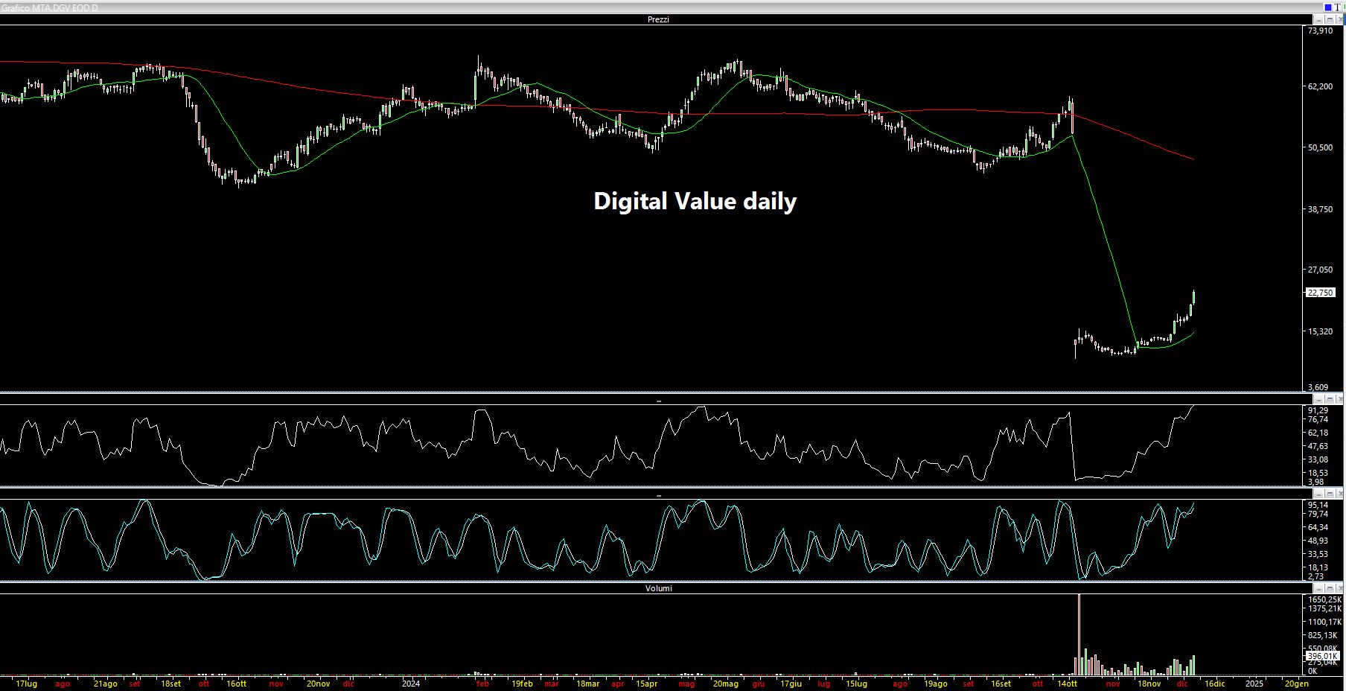Click the 14ott date label
Viewport: 1346px width, 691px height.
click(x=1066, y=684)
